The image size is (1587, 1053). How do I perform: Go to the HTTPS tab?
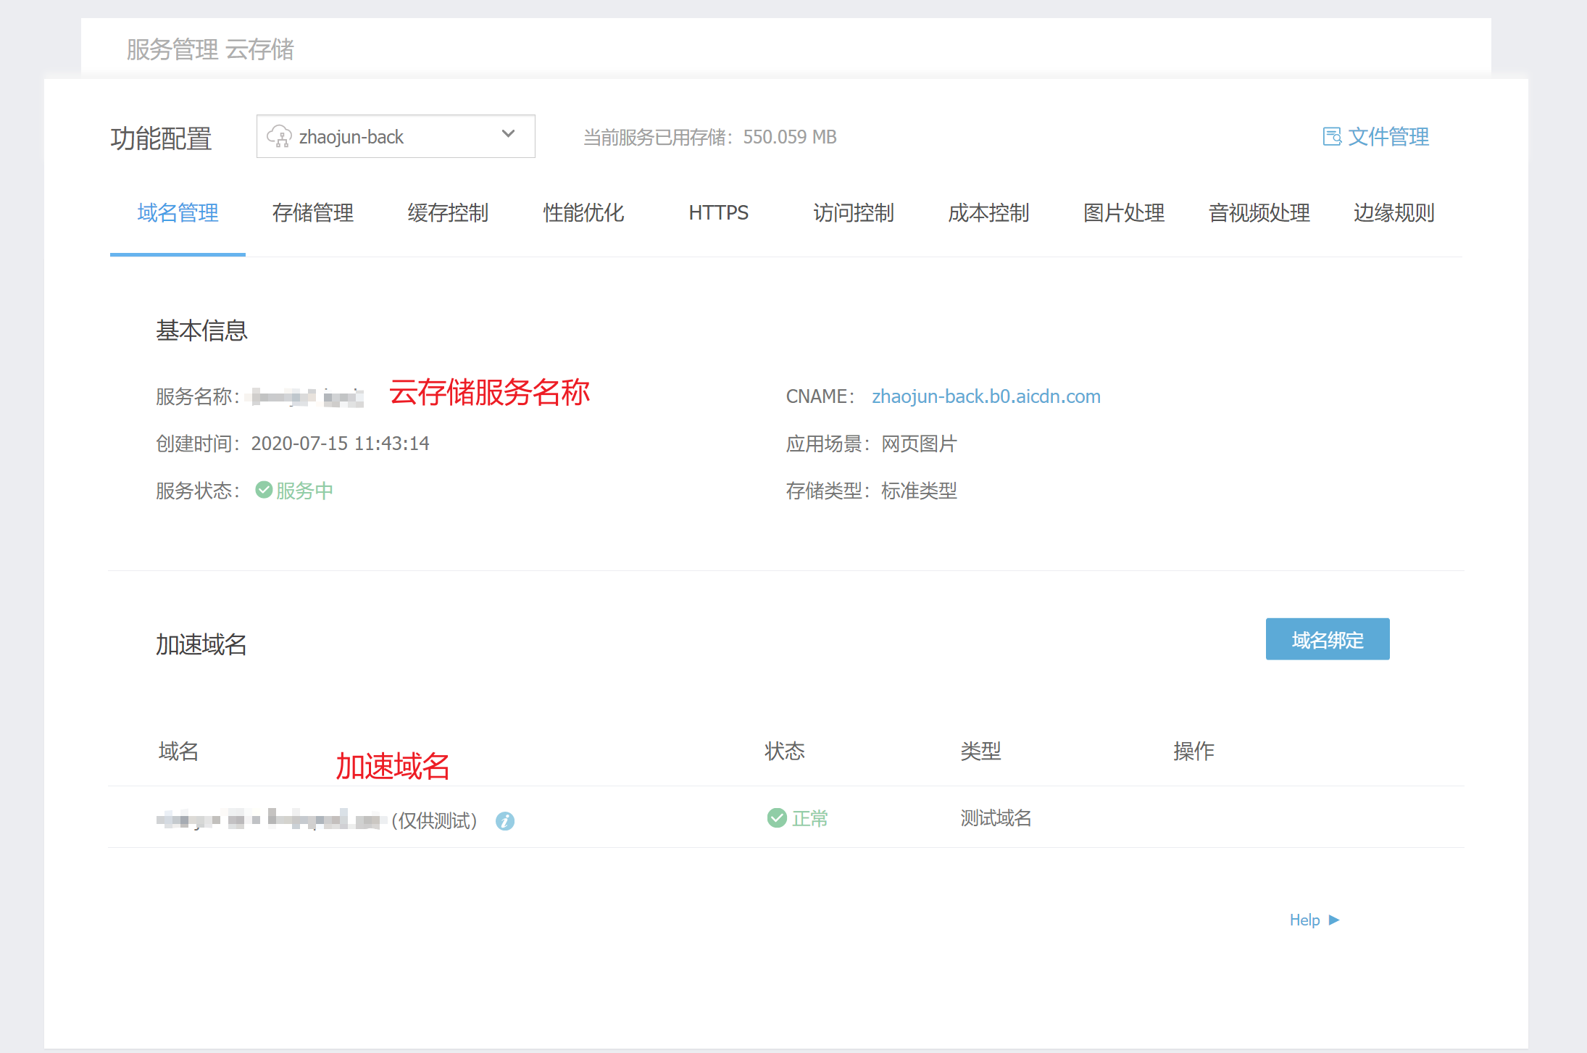[x=718, y=213]
